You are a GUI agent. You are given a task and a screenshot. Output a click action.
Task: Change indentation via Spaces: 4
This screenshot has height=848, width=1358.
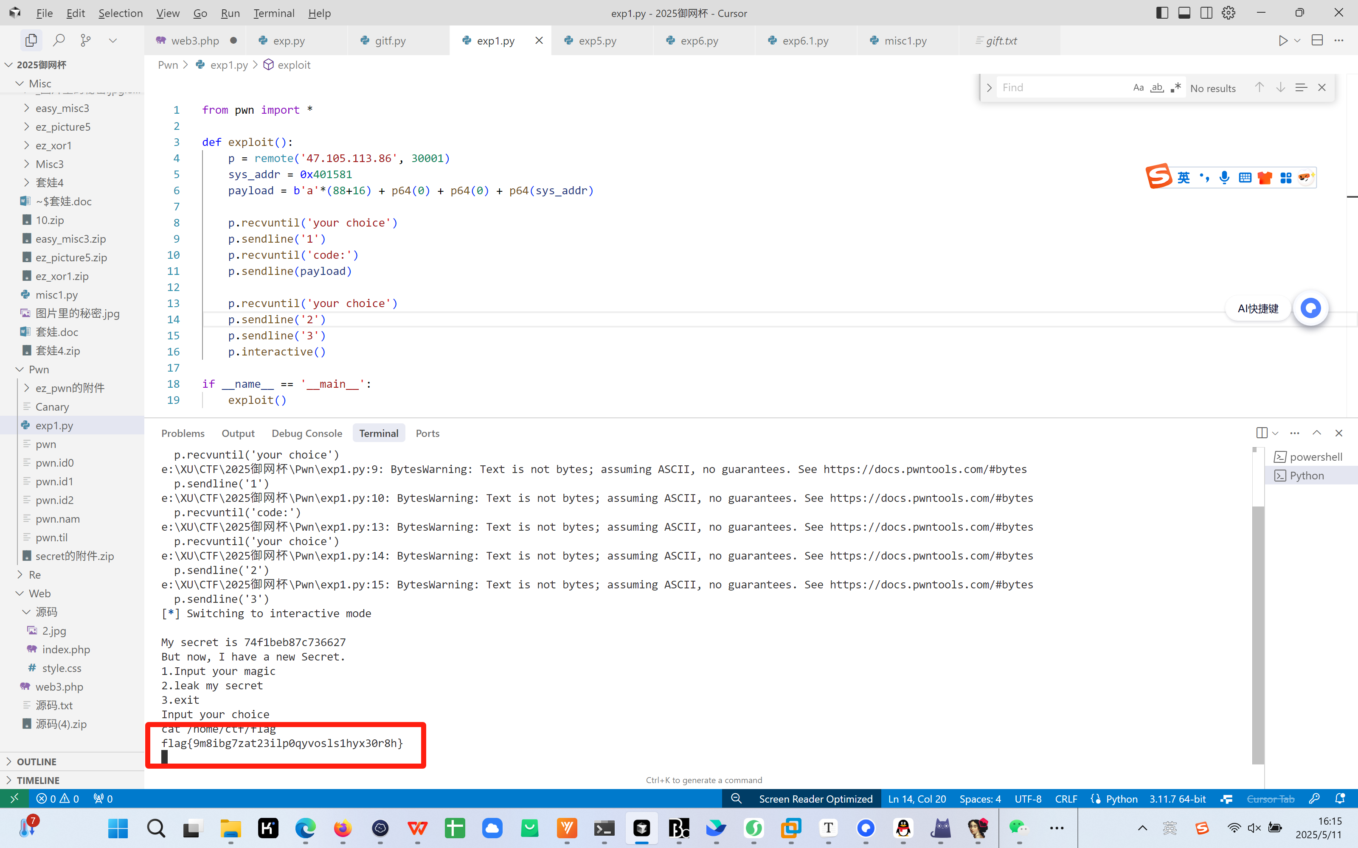980,799
